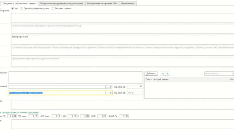Click the Сопутствующий диагноз column header
Viewport: 234px width, 131px height.
[187, 79]
